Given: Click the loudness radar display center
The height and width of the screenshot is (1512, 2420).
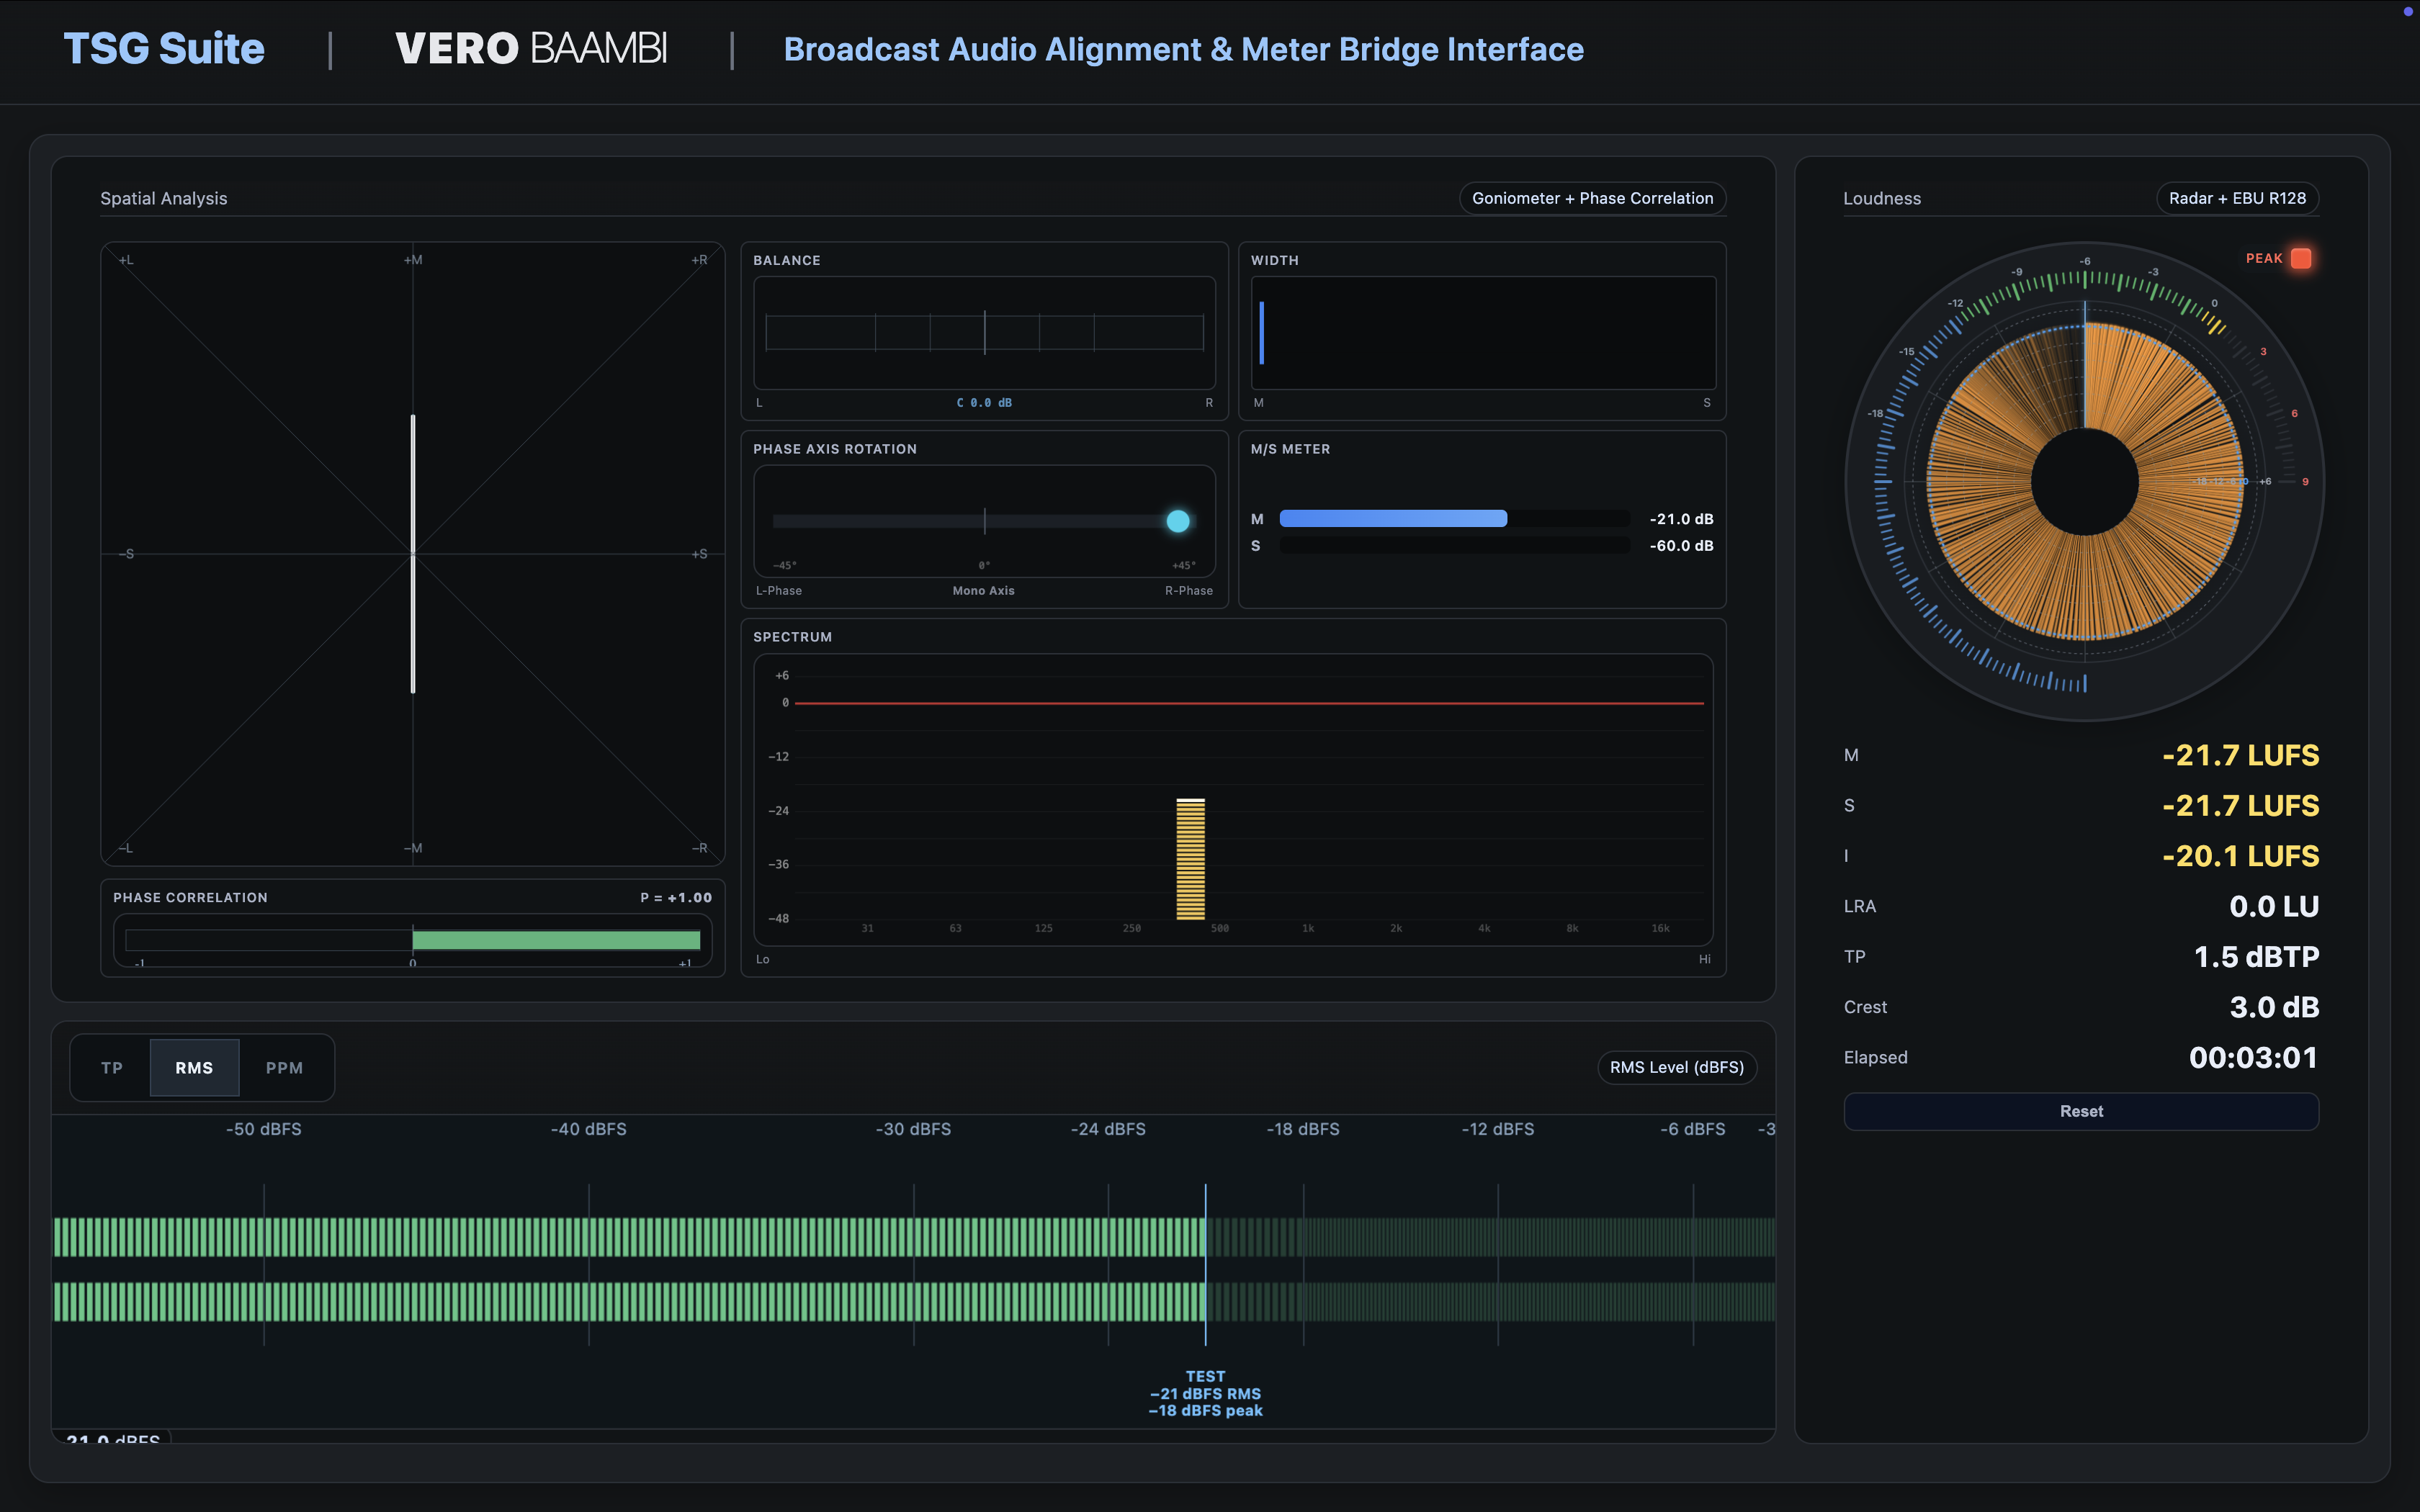Looking at the screenshot, I should click(2084, 481).
